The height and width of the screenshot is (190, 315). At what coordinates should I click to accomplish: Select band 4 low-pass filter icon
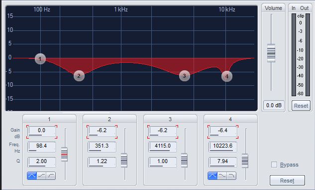[231, 176]
